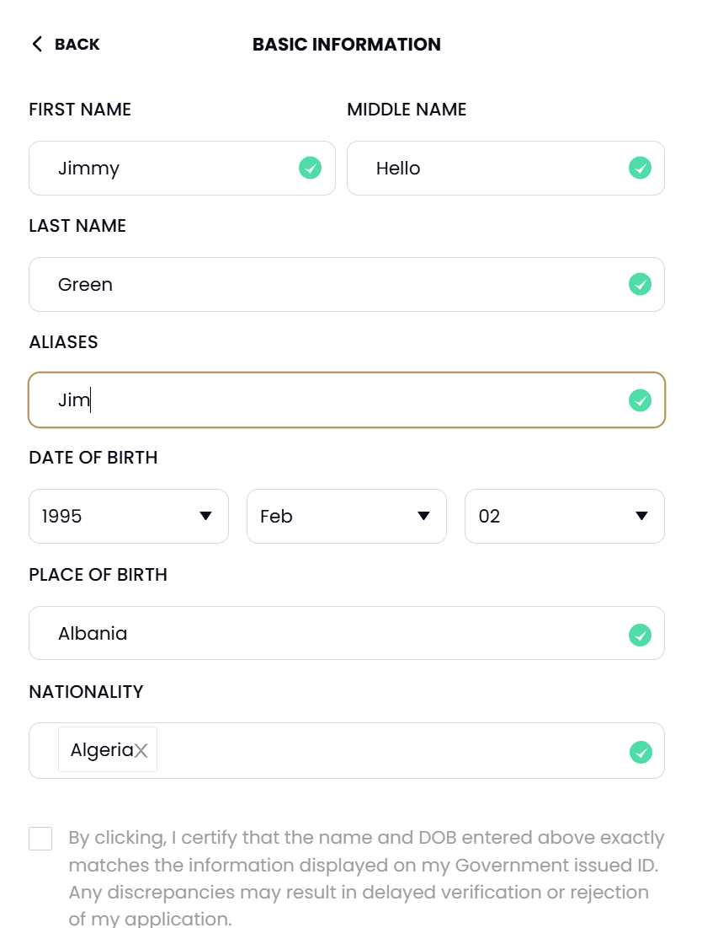
Task: Click green checkmark in Middle Name field
Action: pyautogui.click(x=640, y=168)
